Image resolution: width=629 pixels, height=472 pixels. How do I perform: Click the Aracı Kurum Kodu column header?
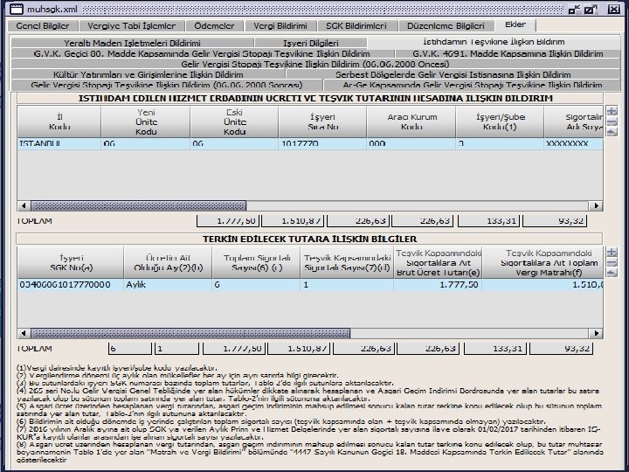tap(411, 122)
